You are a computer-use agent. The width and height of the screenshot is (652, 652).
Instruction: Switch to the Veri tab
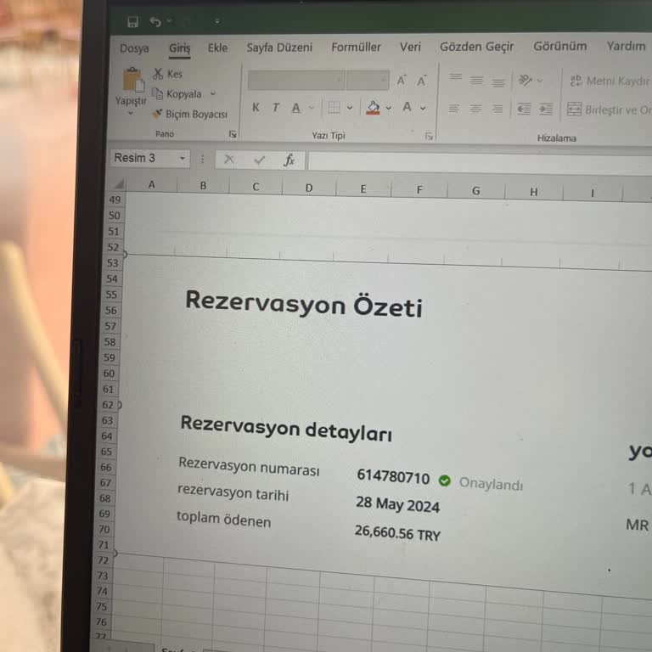coord(410,47)
